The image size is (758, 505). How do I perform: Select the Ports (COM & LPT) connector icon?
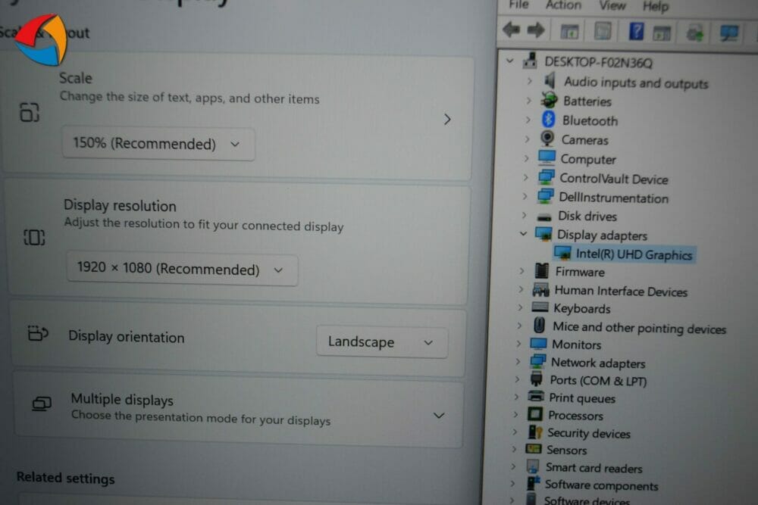(537, 379)
